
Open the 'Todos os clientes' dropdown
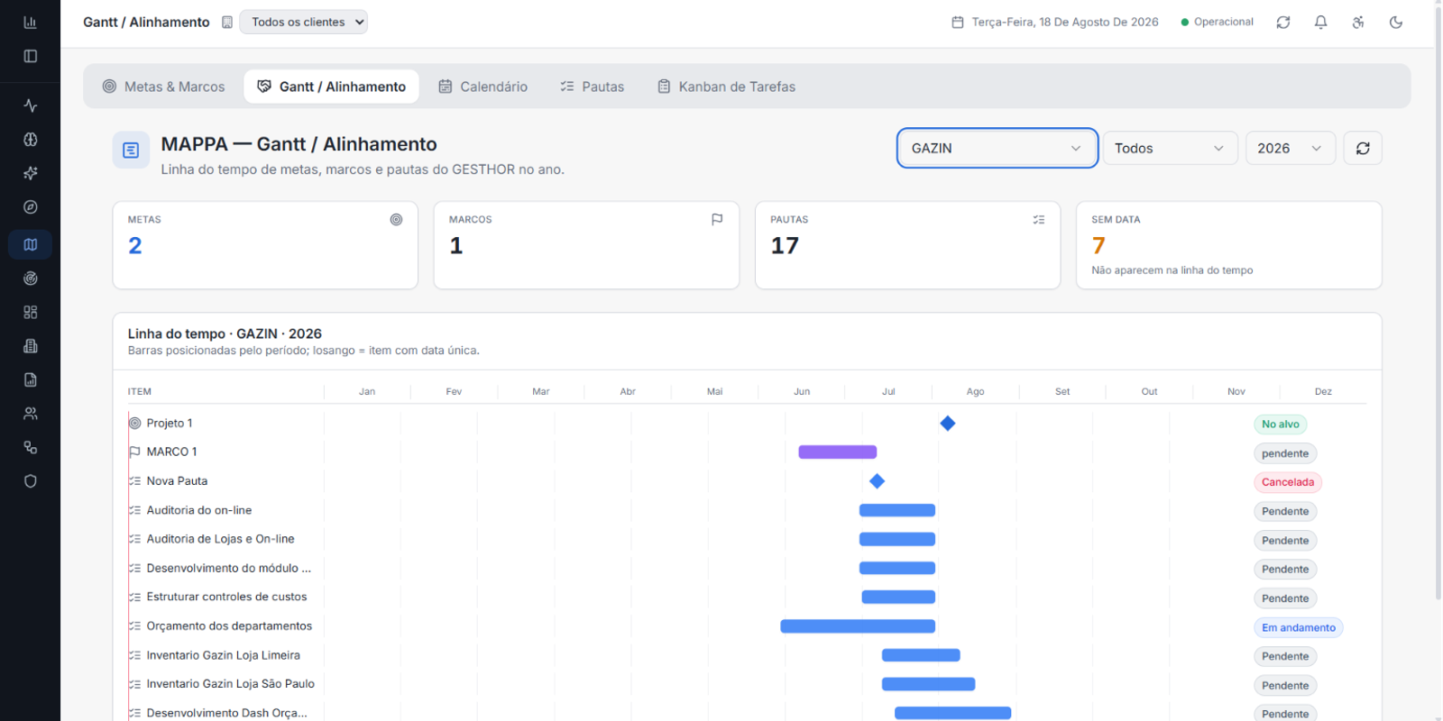(303, 22)
